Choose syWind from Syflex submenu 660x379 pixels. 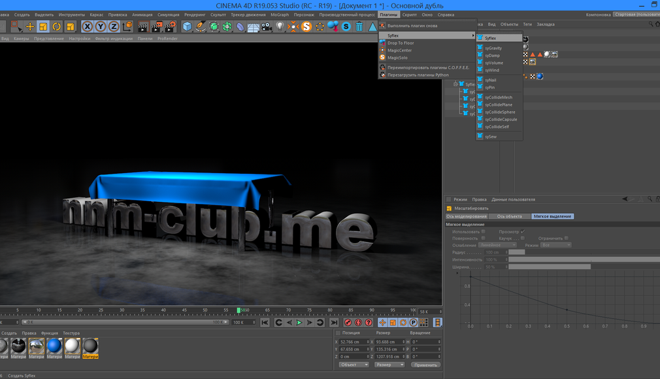(500, 71)
